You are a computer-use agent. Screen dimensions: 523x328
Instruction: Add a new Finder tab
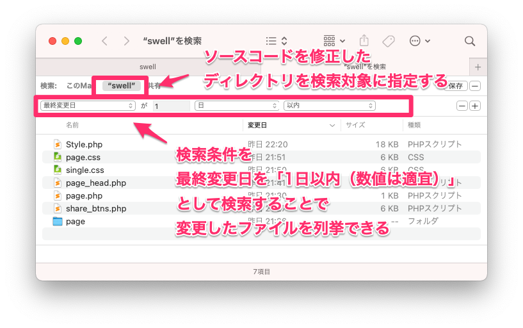(x=478, y=67)
